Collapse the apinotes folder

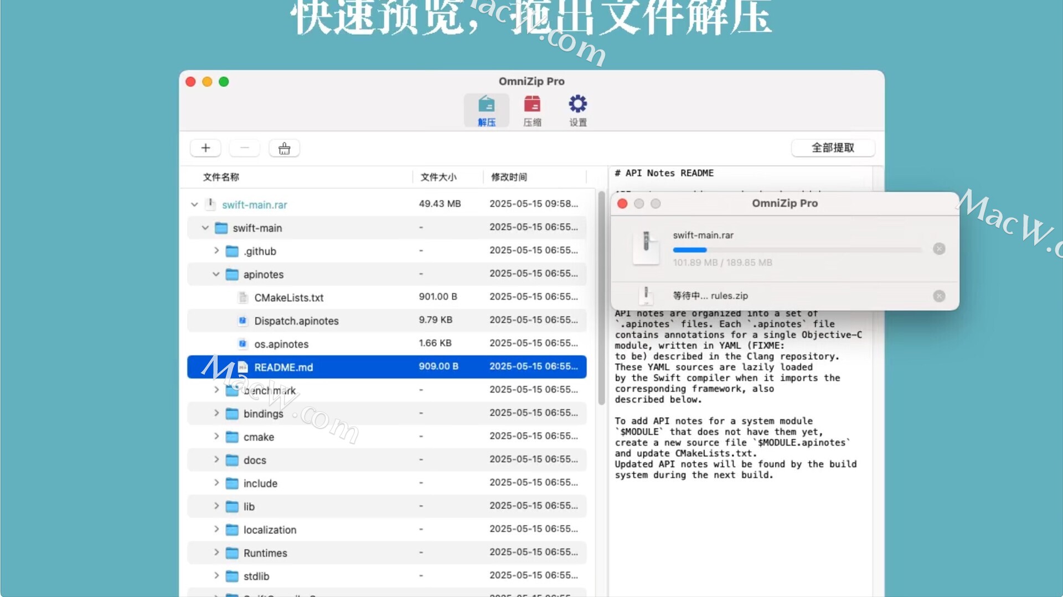(x=216, y=274)
